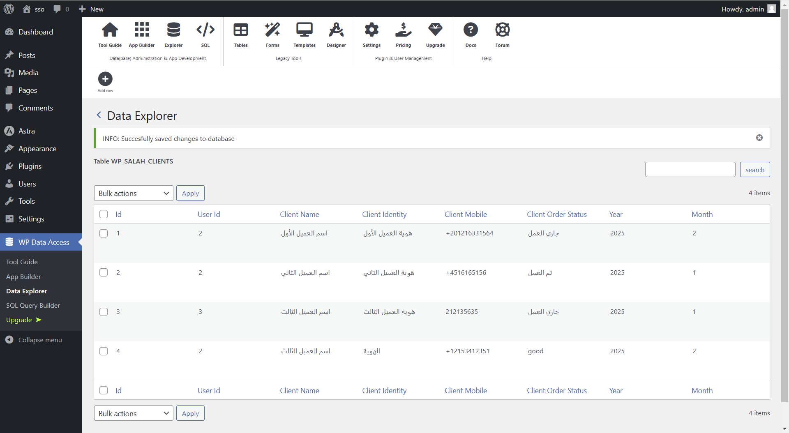Open the Plugins menu in sidebar

coord(30,166)
